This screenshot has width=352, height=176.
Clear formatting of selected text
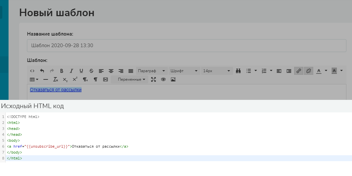[56, 79]
